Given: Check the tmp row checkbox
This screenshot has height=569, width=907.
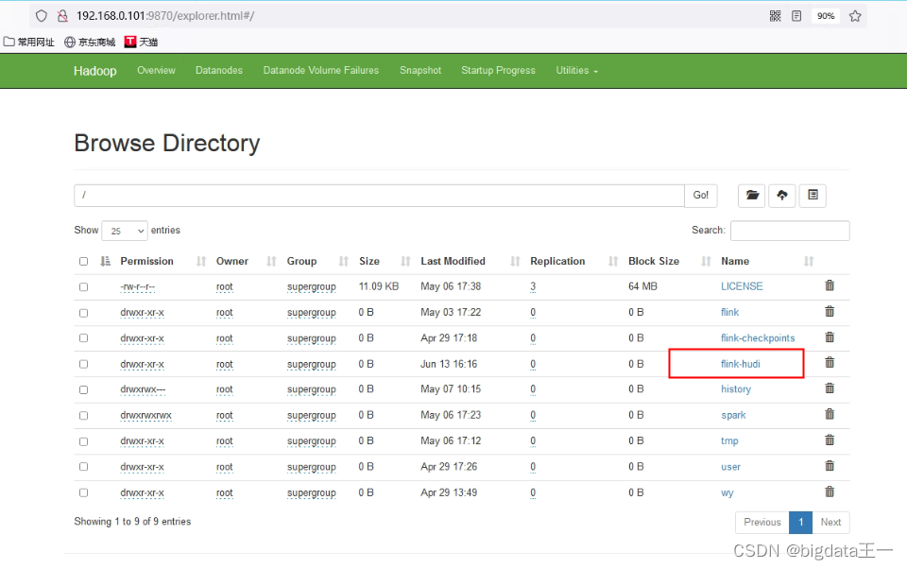Looking at the screenshot, I should pos(84,441).
